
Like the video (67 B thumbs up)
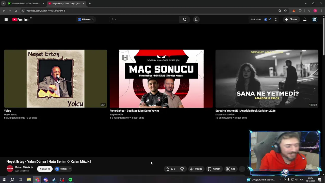171,169
